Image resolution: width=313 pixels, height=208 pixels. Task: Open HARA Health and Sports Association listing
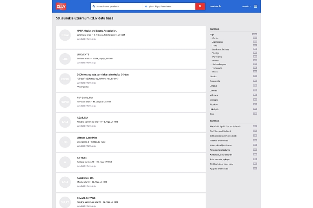97,31
